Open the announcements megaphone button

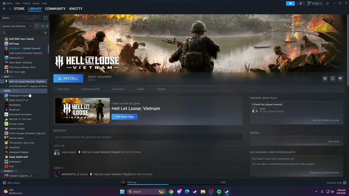coord(290,3)
